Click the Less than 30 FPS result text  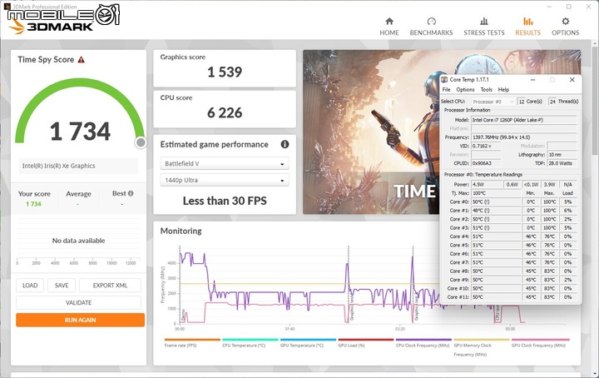pyautogui.click(x=225, y=201)
